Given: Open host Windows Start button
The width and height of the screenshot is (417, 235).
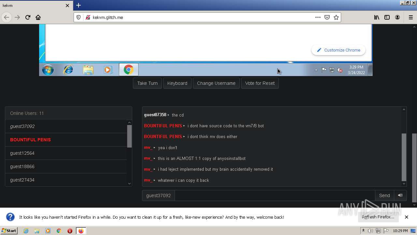Looking at the screenshot, I should point(9,231).
